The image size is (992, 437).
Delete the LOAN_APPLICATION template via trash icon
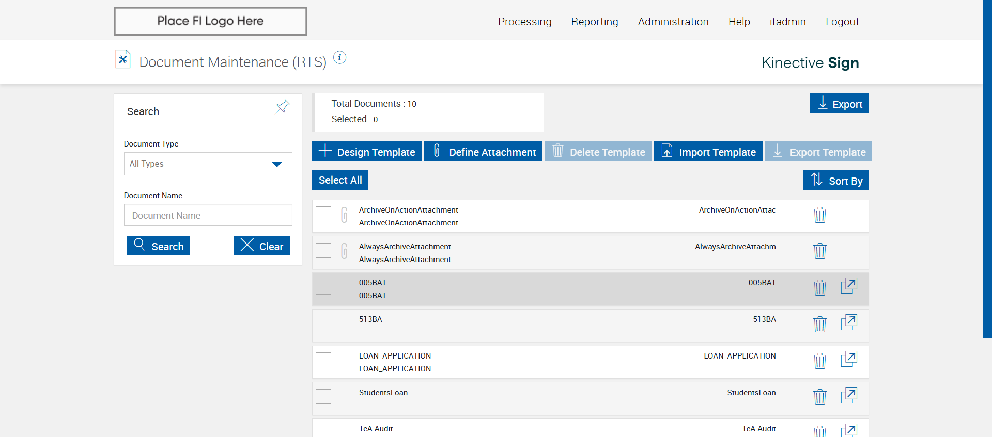pos(819,361)
